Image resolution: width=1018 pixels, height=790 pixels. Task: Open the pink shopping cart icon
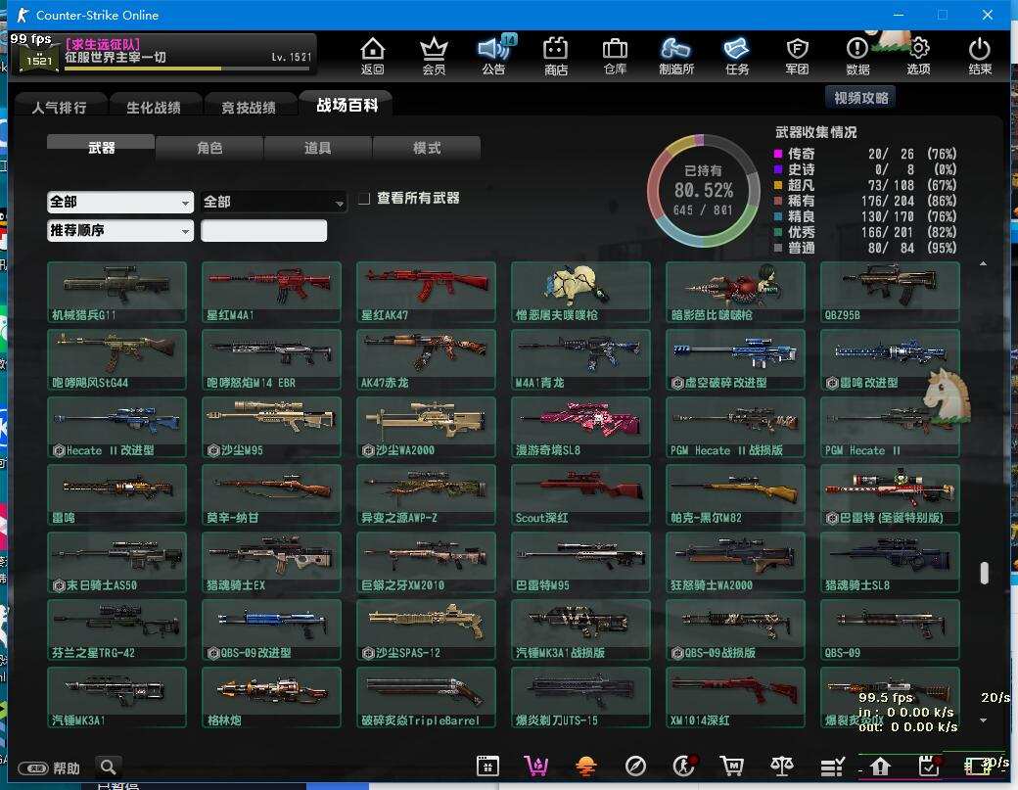(x=536, y=767)
